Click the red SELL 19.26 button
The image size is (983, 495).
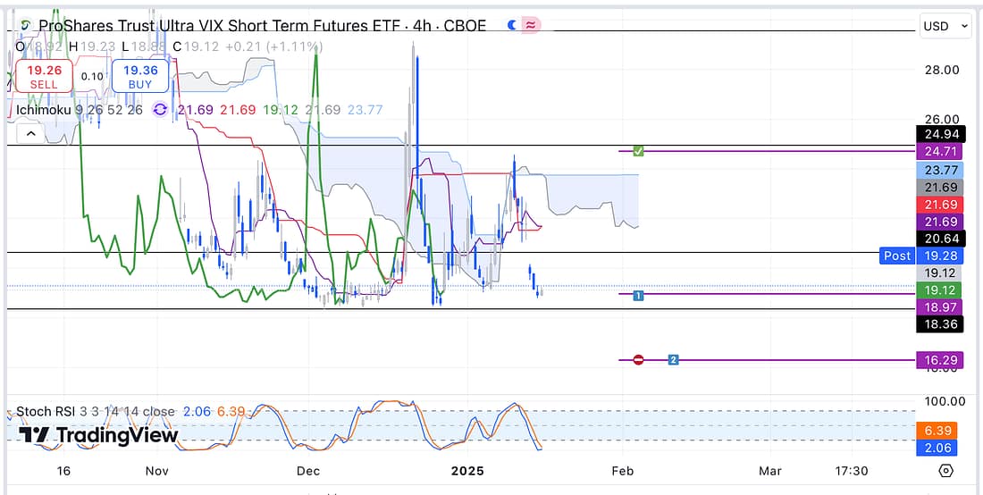(x=43, y=76)
